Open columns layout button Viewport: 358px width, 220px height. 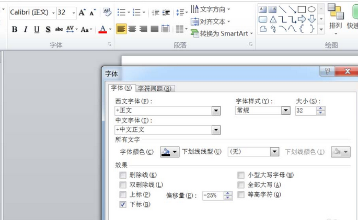tap(181, 29)
